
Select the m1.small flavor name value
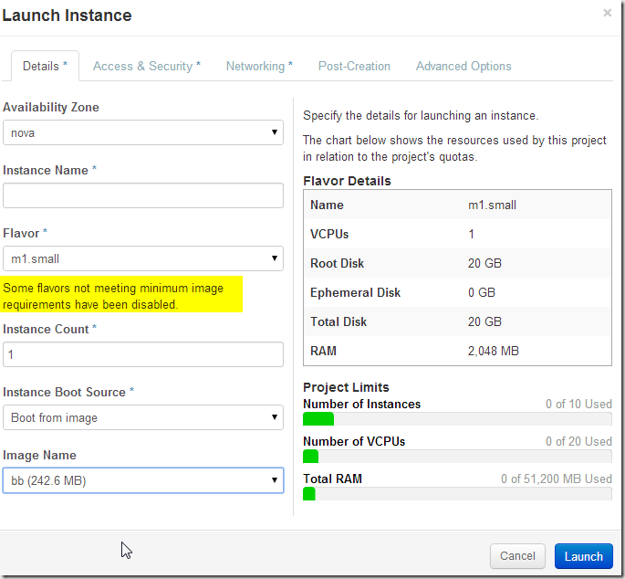tap(492, 205)
